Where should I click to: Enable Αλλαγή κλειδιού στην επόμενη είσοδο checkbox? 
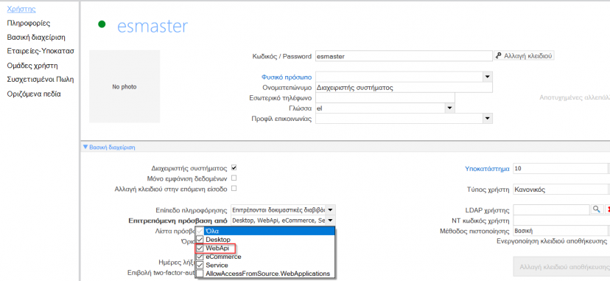pos(234,188)
